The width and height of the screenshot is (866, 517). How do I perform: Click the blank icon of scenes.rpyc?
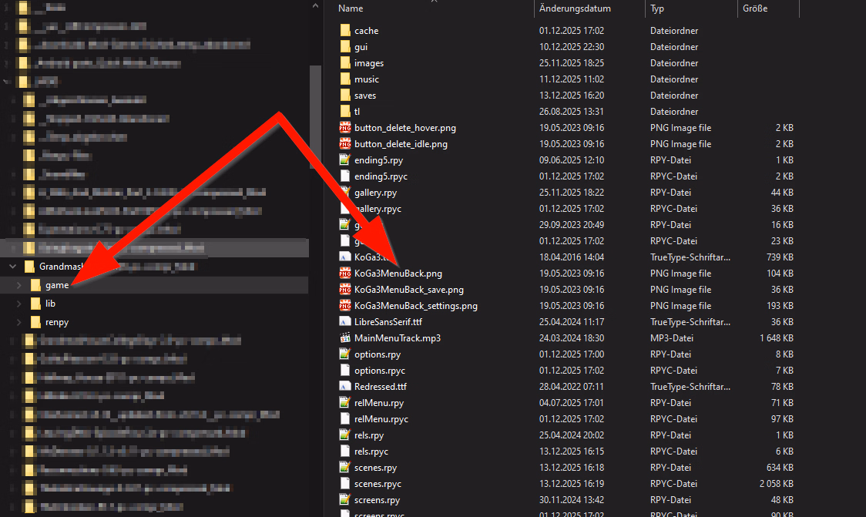(345, 483)
